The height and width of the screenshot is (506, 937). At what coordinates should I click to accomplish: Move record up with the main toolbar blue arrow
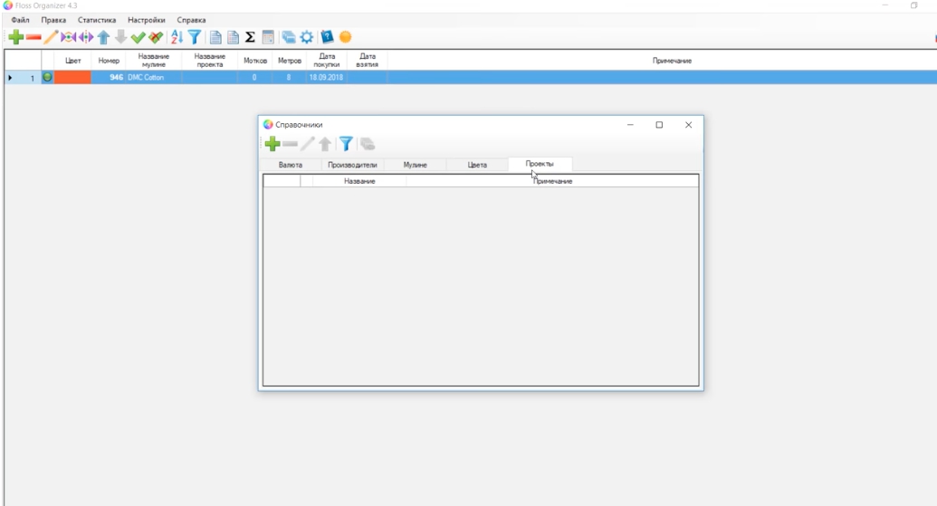(x=103, y=37)
